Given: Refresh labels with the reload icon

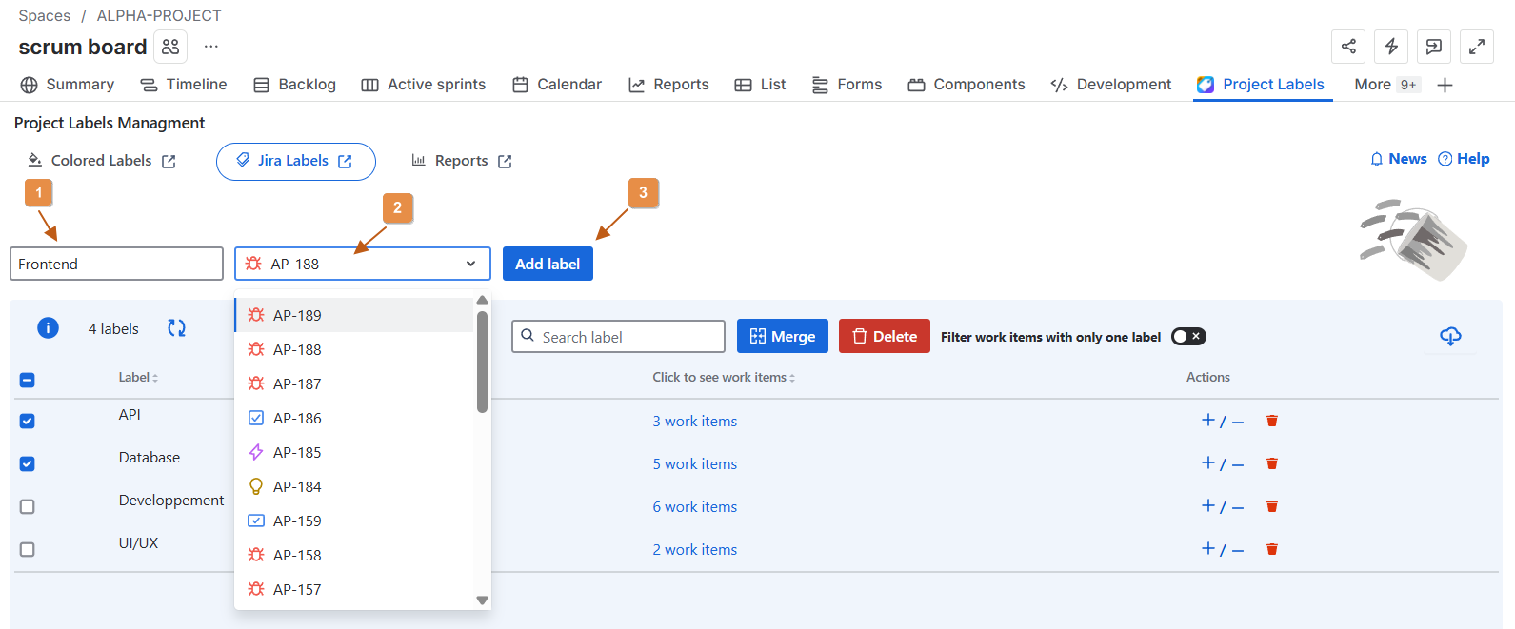Looking at the screenshot, I should point(177,328).
